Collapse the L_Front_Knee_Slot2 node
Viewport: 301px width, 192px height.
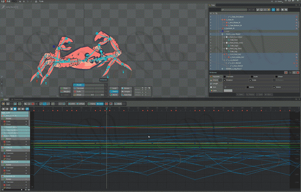tap(224, 43)
